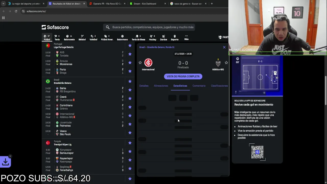Favorite the Atlético-MG team star
This screenshot has width=327, height=184.
click(226, 63)
